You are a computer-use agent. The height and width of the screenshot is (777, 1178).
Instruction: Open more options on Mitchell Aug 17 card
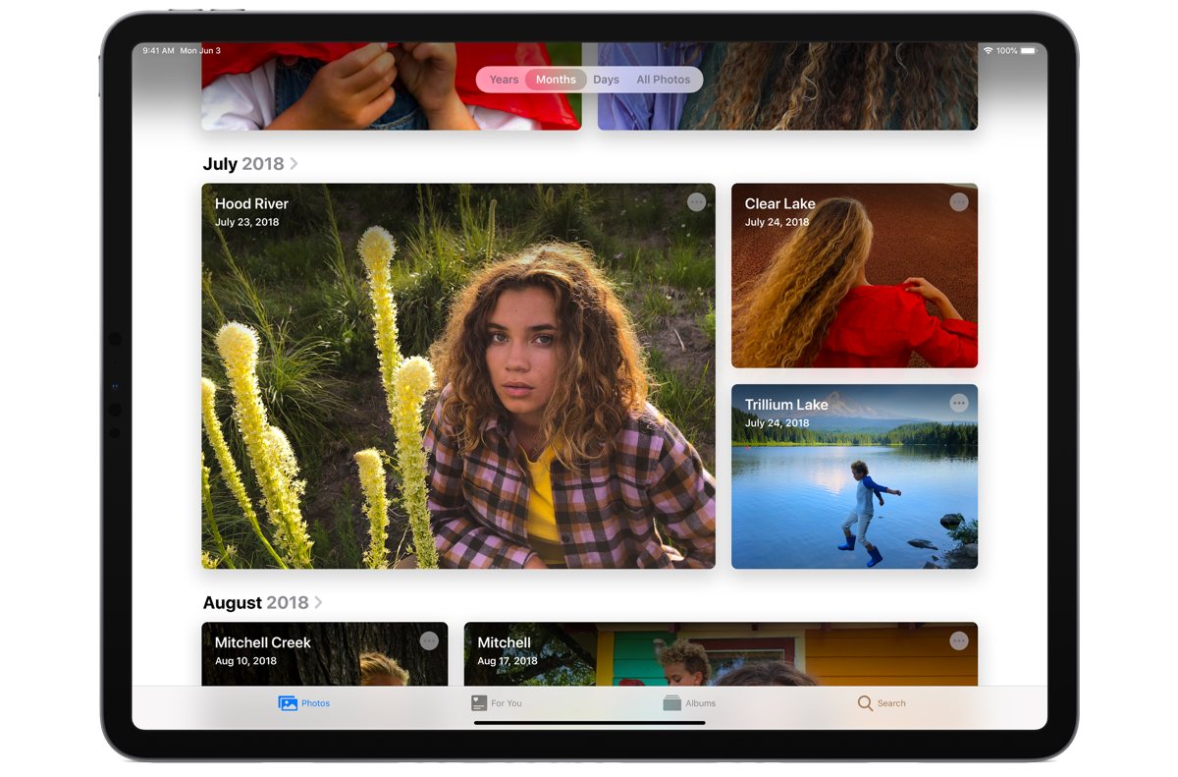click(x=959, y=640)
